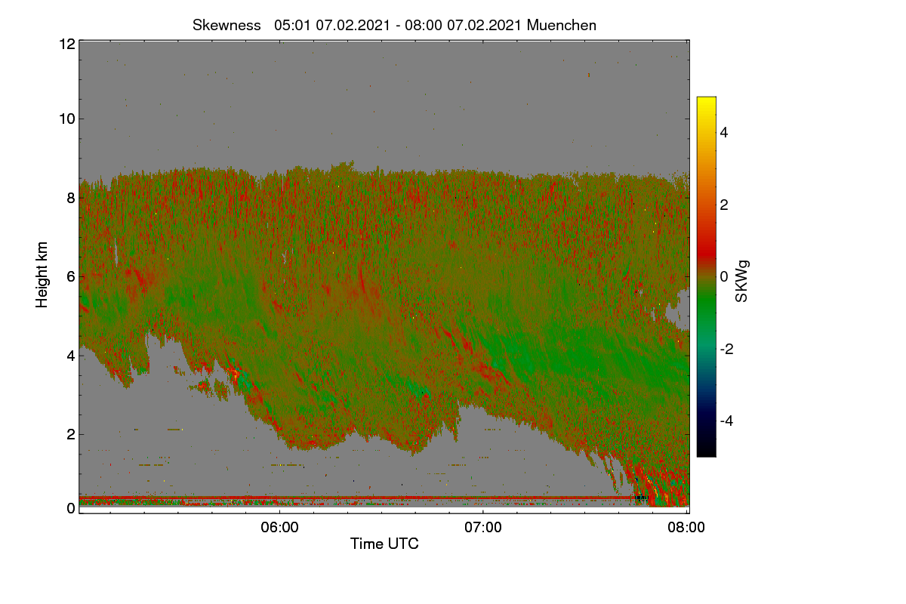The image size is (906, 604).
Task: Click the '8' height tick label
Action: (71, 198)
